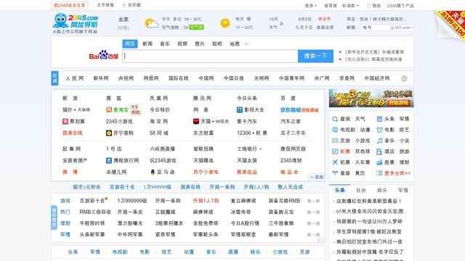
Task: Switch to the 娱乐 news tab in sidebar
Action: [x=382, y=190]
